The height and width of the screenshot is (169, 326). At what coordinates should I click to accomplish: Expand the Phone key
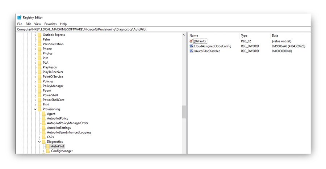35,49
